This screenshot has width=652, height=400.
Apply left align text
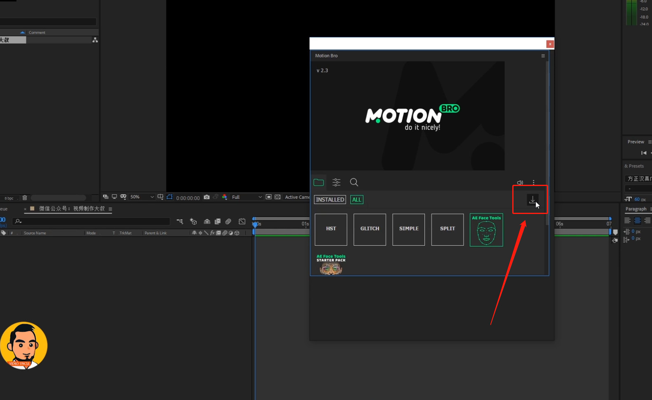[x=627, y=221]
